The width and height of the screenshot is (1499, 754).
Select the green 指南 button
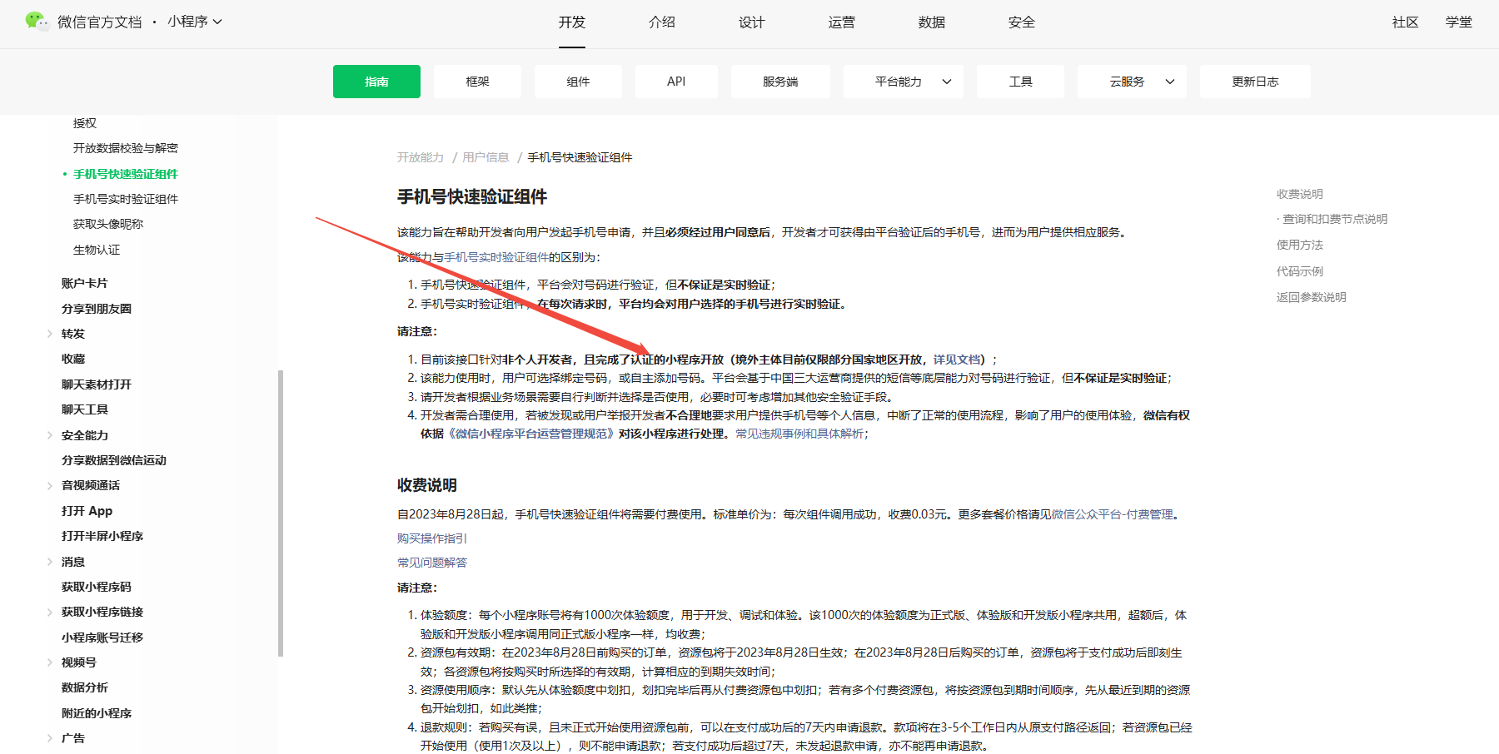click(376, 82)
